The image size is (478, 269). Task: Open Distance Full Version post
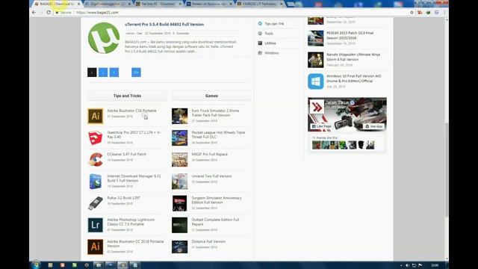click(x=208, y=241)
